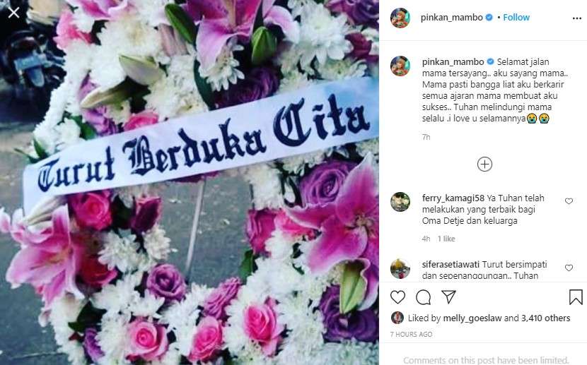Click the pinkan_mambo username in the caption
Image resolution: width=587 pixels, height=365 pixels.
(x=453, y=61)
